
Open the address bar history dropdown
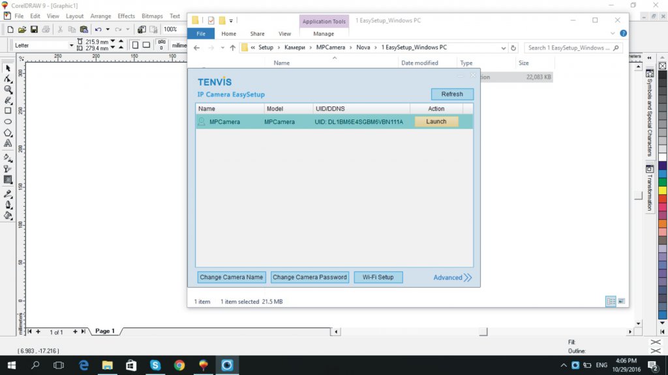pyautogui.click(x=503, y=48)
